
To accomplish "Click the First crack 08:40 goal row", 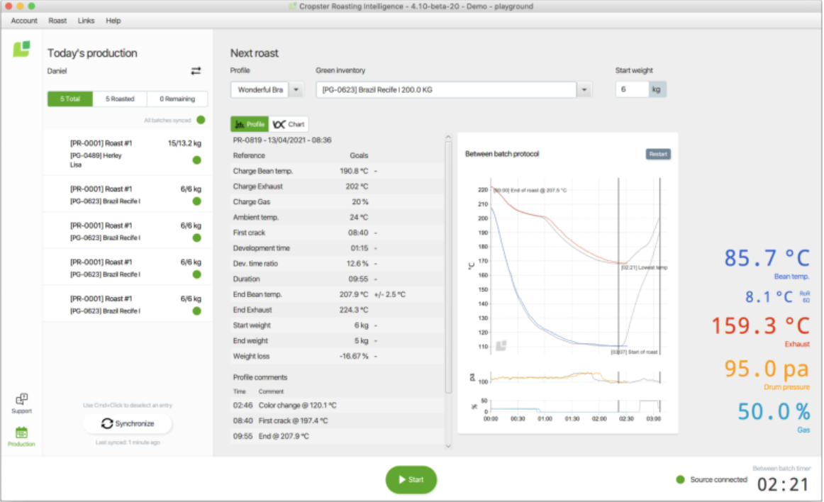I will point(336,233).
